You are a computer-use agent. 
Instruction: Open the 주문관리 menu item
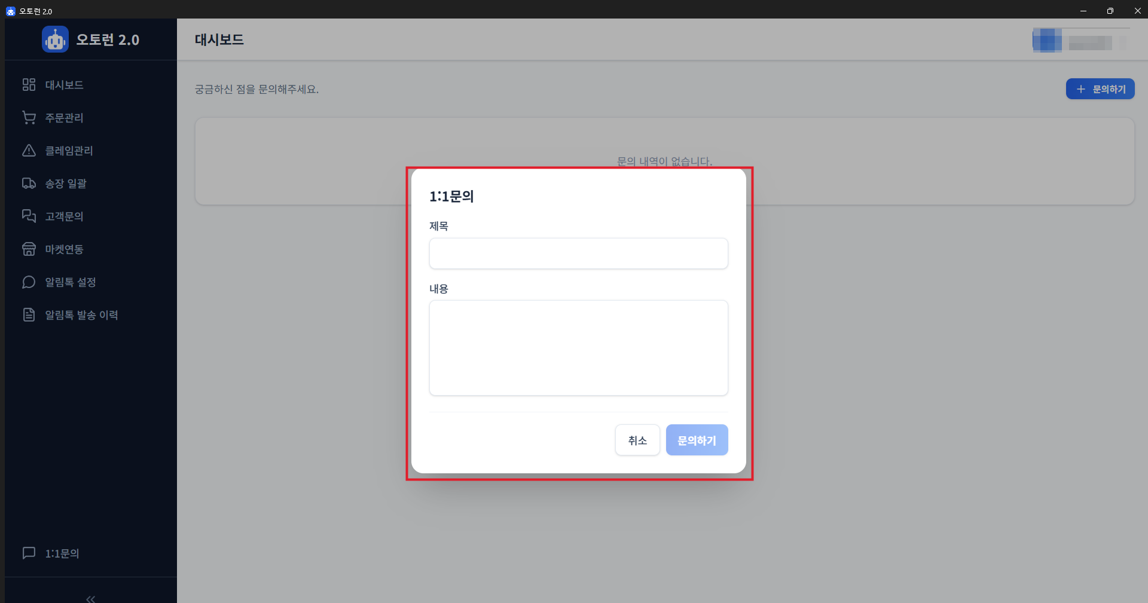tap(91, 118)
